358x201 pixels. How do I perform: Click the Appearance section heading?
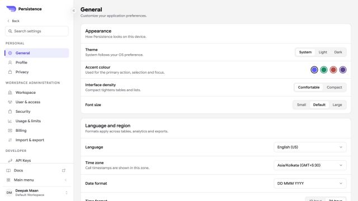tap(98, 31)
